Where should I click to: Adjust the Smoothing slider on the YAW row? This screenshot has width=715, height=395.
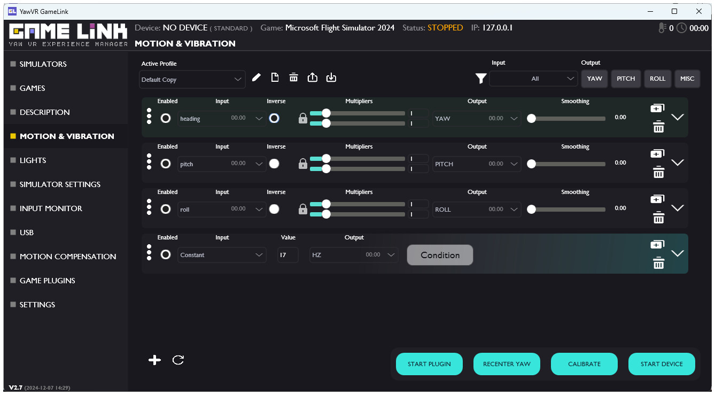click(x=531, y=119)
